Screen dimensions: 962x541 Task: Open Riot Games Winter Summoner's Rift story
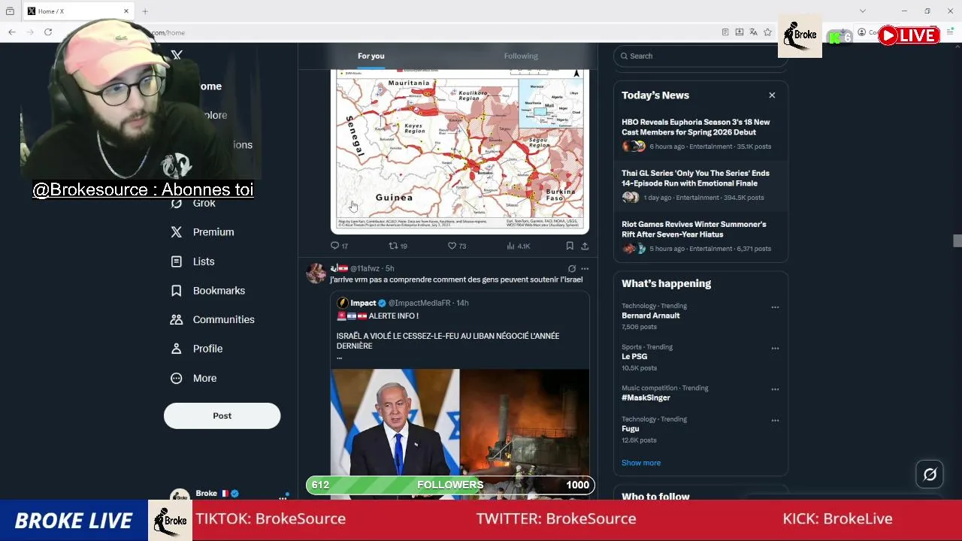pyautogui.click(x=700, y=237)
